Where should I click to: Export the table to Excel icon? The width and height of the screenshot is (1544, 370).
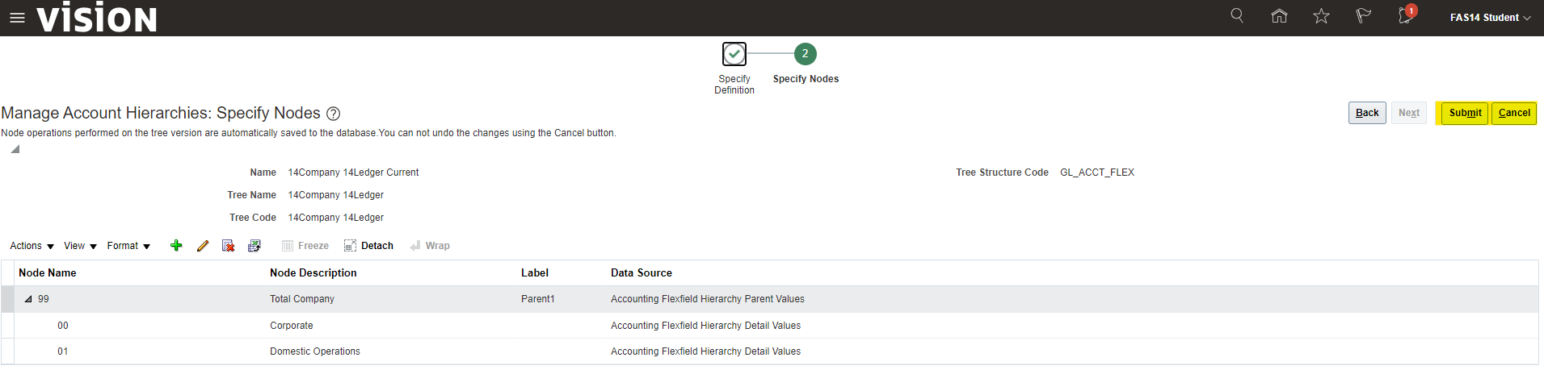point(255,246)
